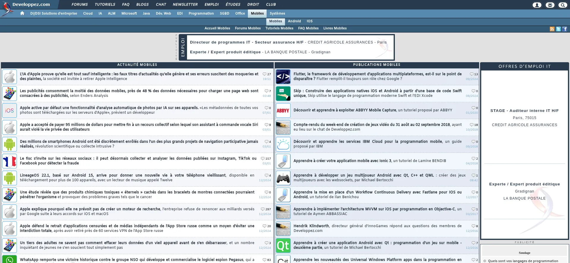Open Tutoriels Mobiles link
570x263 pixels.
click(x=279, y=28)
